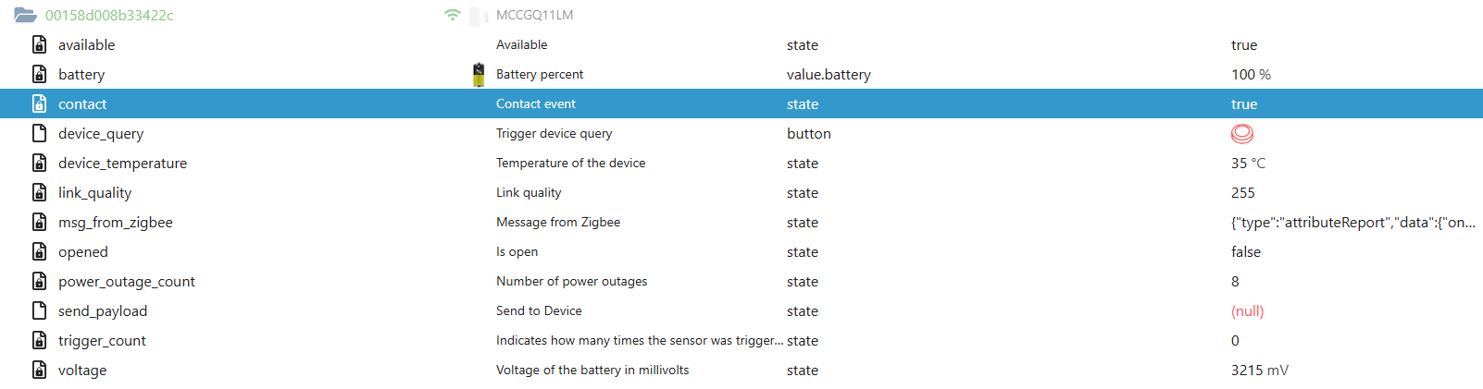Viewport: 1483px width, 389px height.
Task: Select the msg_from_zigbee entry
Action: [x=115, y=223]
